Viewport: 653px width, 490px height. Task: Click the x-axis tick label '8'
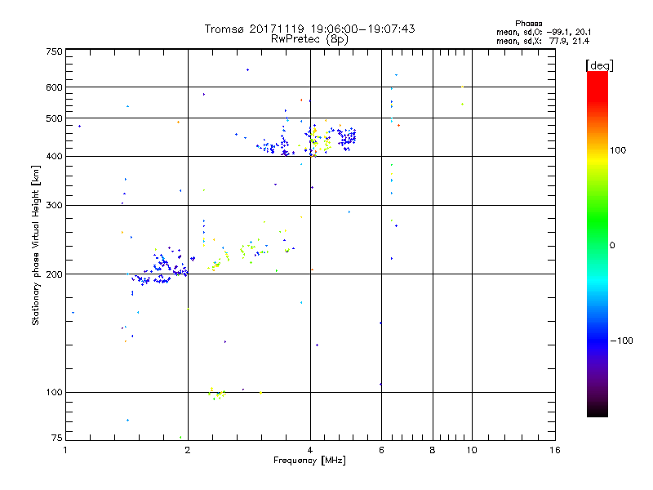coord(433,450)
